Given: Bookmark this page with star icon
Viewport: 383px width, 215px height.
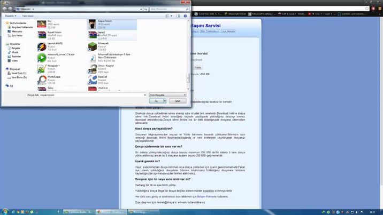Looking at the screenshot, I should pos(366,9).
